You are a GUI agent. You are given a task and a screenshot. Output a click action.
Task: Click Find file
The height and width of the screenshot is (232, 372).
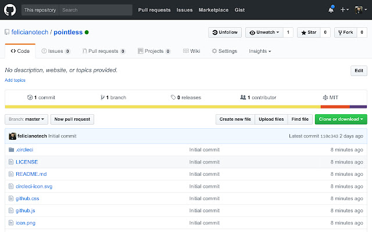[300, 119]
